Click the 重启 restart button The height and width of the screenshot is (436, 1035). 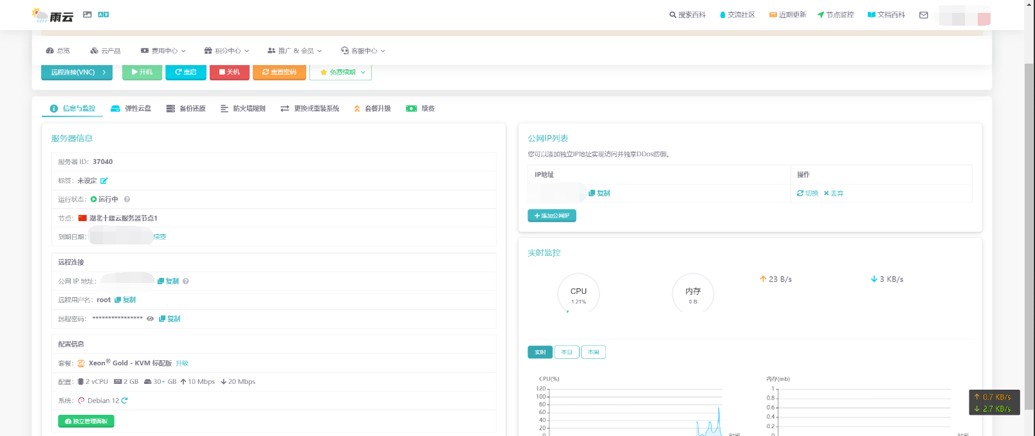186,72
